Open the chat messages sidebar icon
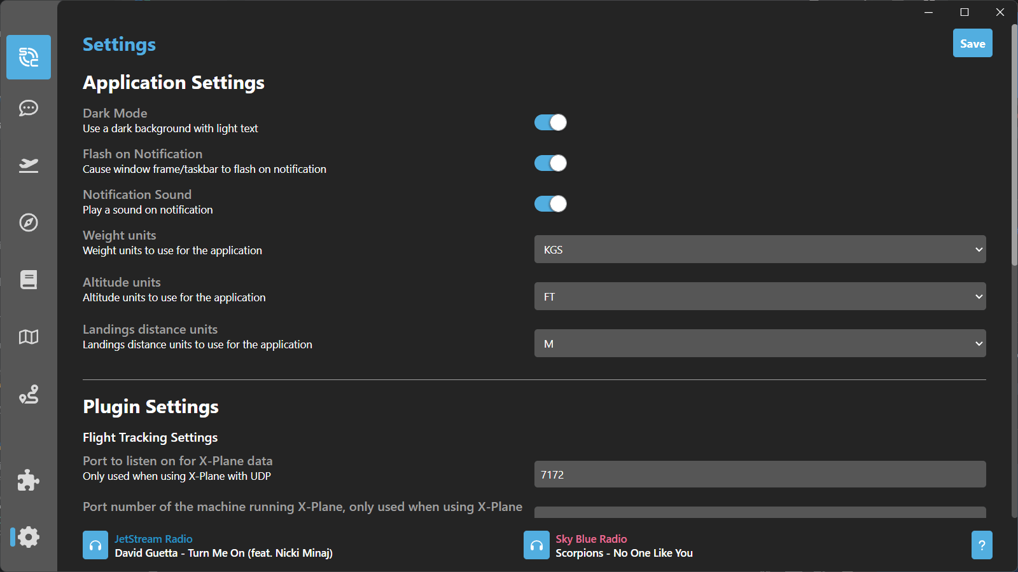Screen dimensions: 1018x572 pos(29,108)
